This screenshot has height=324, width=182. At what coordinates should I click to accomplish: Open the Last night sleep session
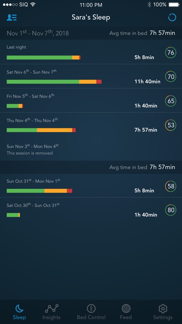click(91, 52)
